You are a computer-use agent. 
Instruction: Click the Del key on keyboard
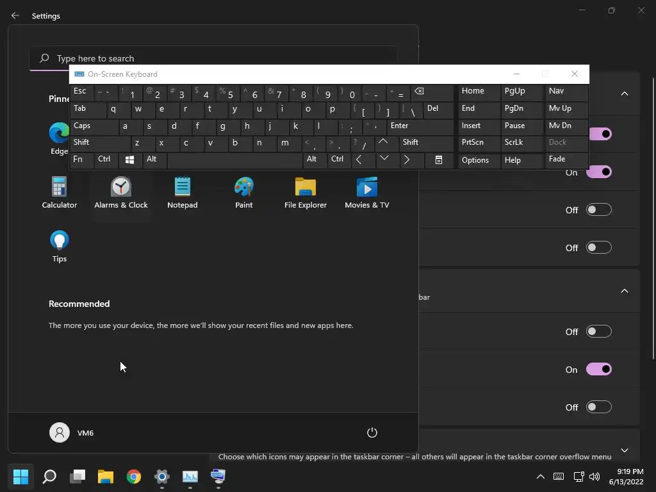[438, 109]
